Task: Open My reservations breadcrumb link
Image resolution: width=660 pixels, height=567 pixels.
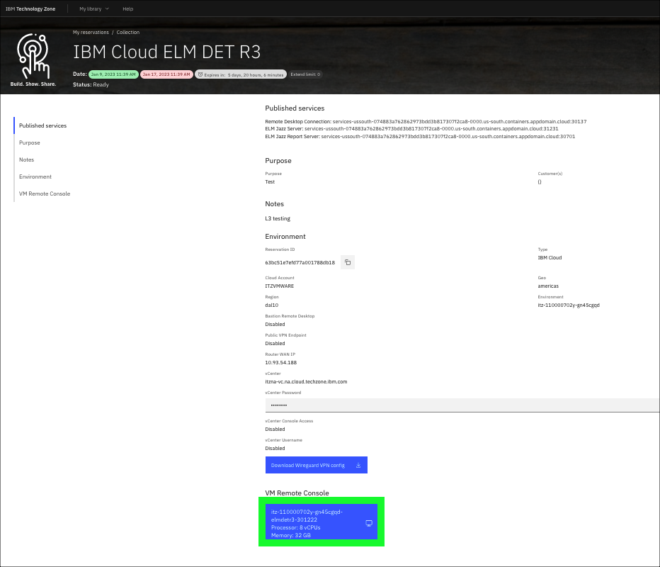Action: coord(91,33)
